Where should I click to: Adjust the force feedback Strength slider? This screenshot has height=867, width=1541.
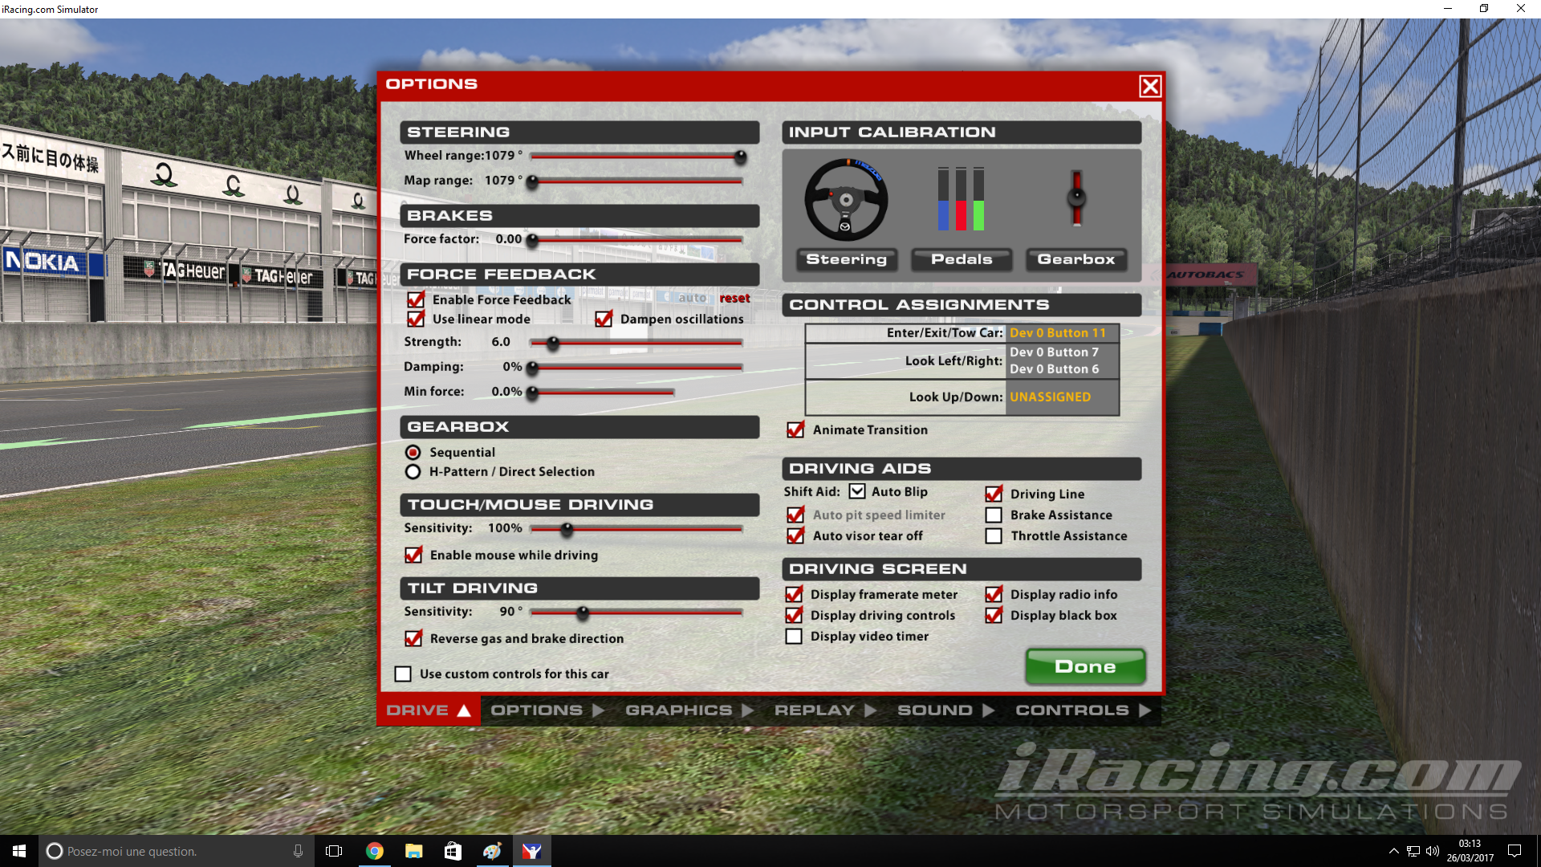552,344
